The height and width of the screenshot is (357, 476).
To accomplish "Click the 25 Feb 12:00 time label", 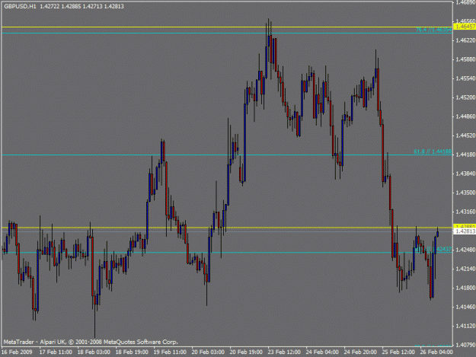I will (x=398, y=352).
